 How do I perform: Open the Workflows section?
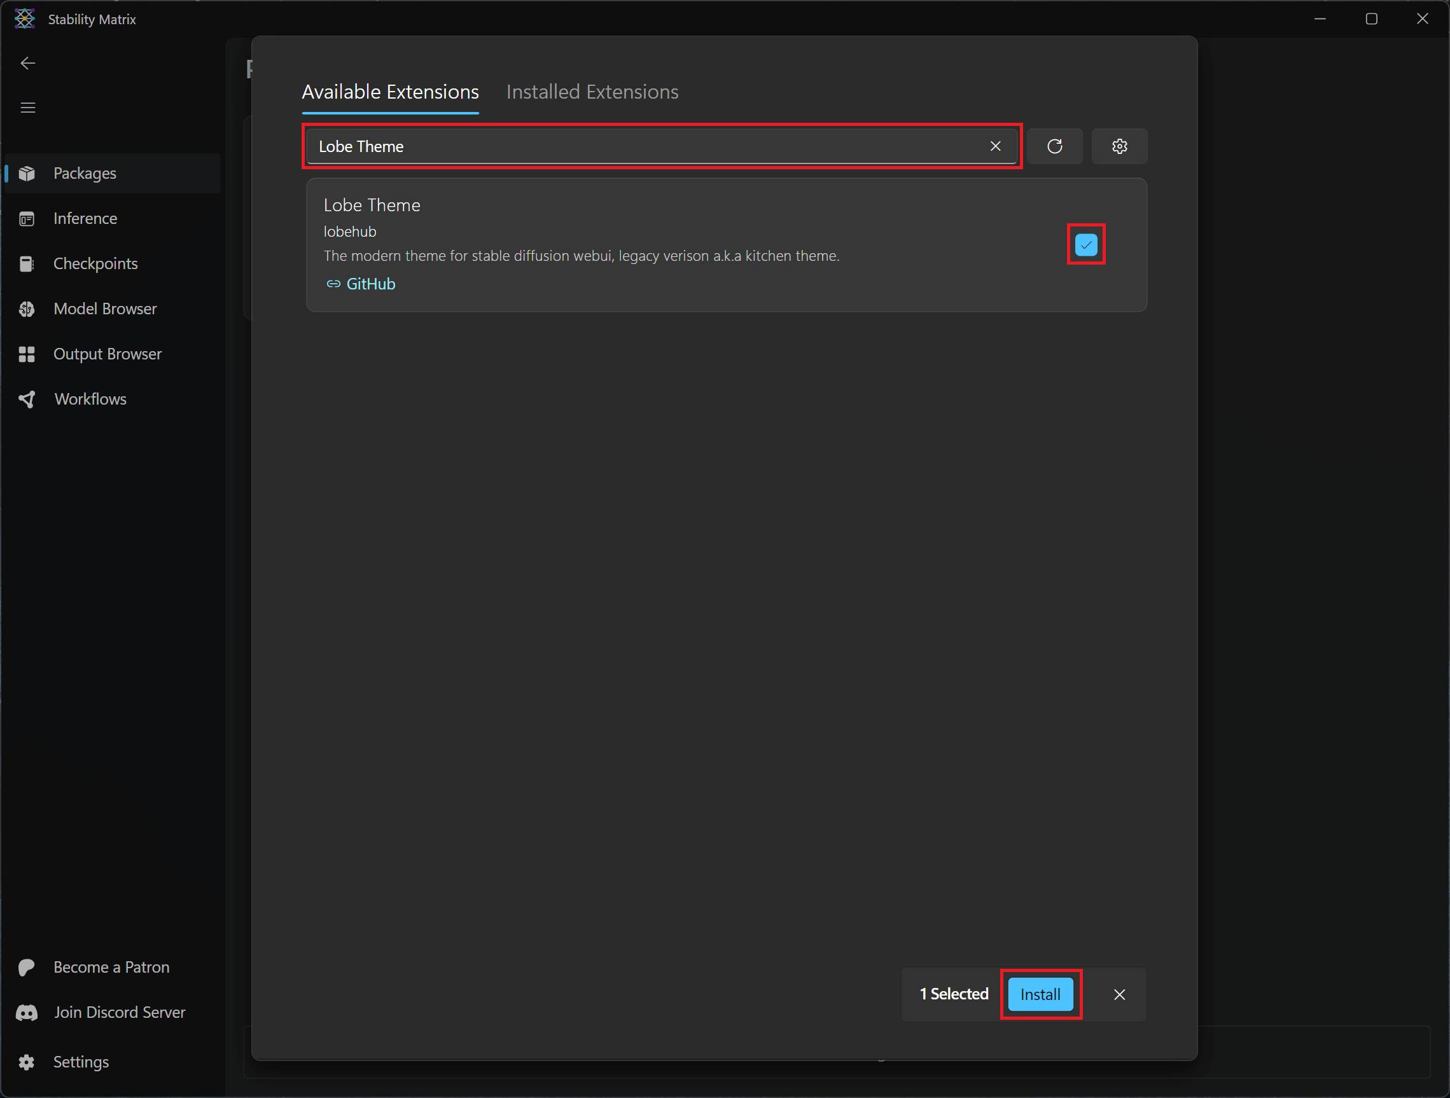90,400
